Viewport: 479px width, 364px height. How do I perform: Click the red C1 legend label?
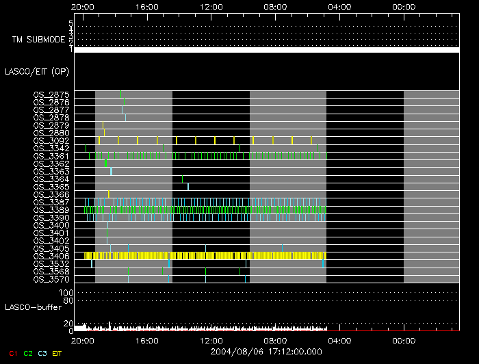coord(13,354)
